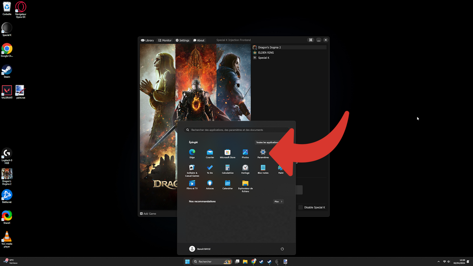This screenshot has width=473, height=266.
Task: Open the Monitor tab in Special K
Action: click(165, 40)
